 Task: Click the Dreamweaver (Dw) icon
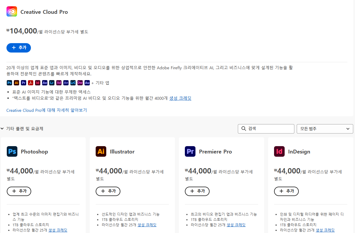(80, 83)
